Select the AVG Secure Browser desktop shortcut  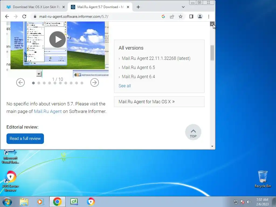point(10,181)
